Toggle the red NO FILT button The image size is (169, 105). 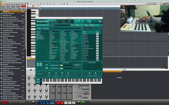click(23, 6)
